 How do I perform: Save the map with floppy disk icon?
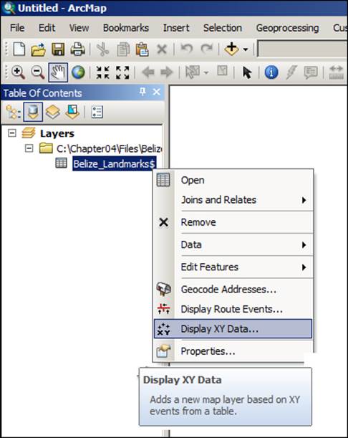pyautogui.click(x=58, y=49)
